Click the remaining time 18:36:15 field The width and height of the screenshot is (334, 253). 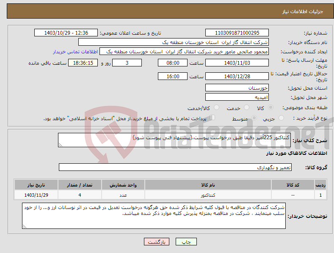[83, 63]
